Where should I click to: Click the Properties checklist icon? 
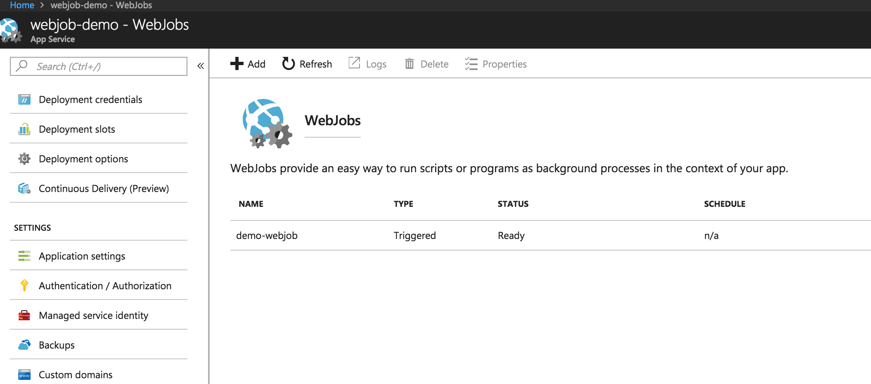point(471,64)
